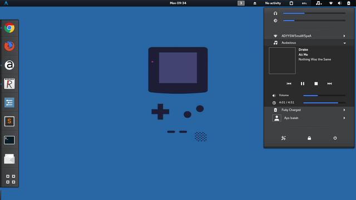Show all applications grid
The width and height of the screenshot is (356, 200).
(11, 179)
